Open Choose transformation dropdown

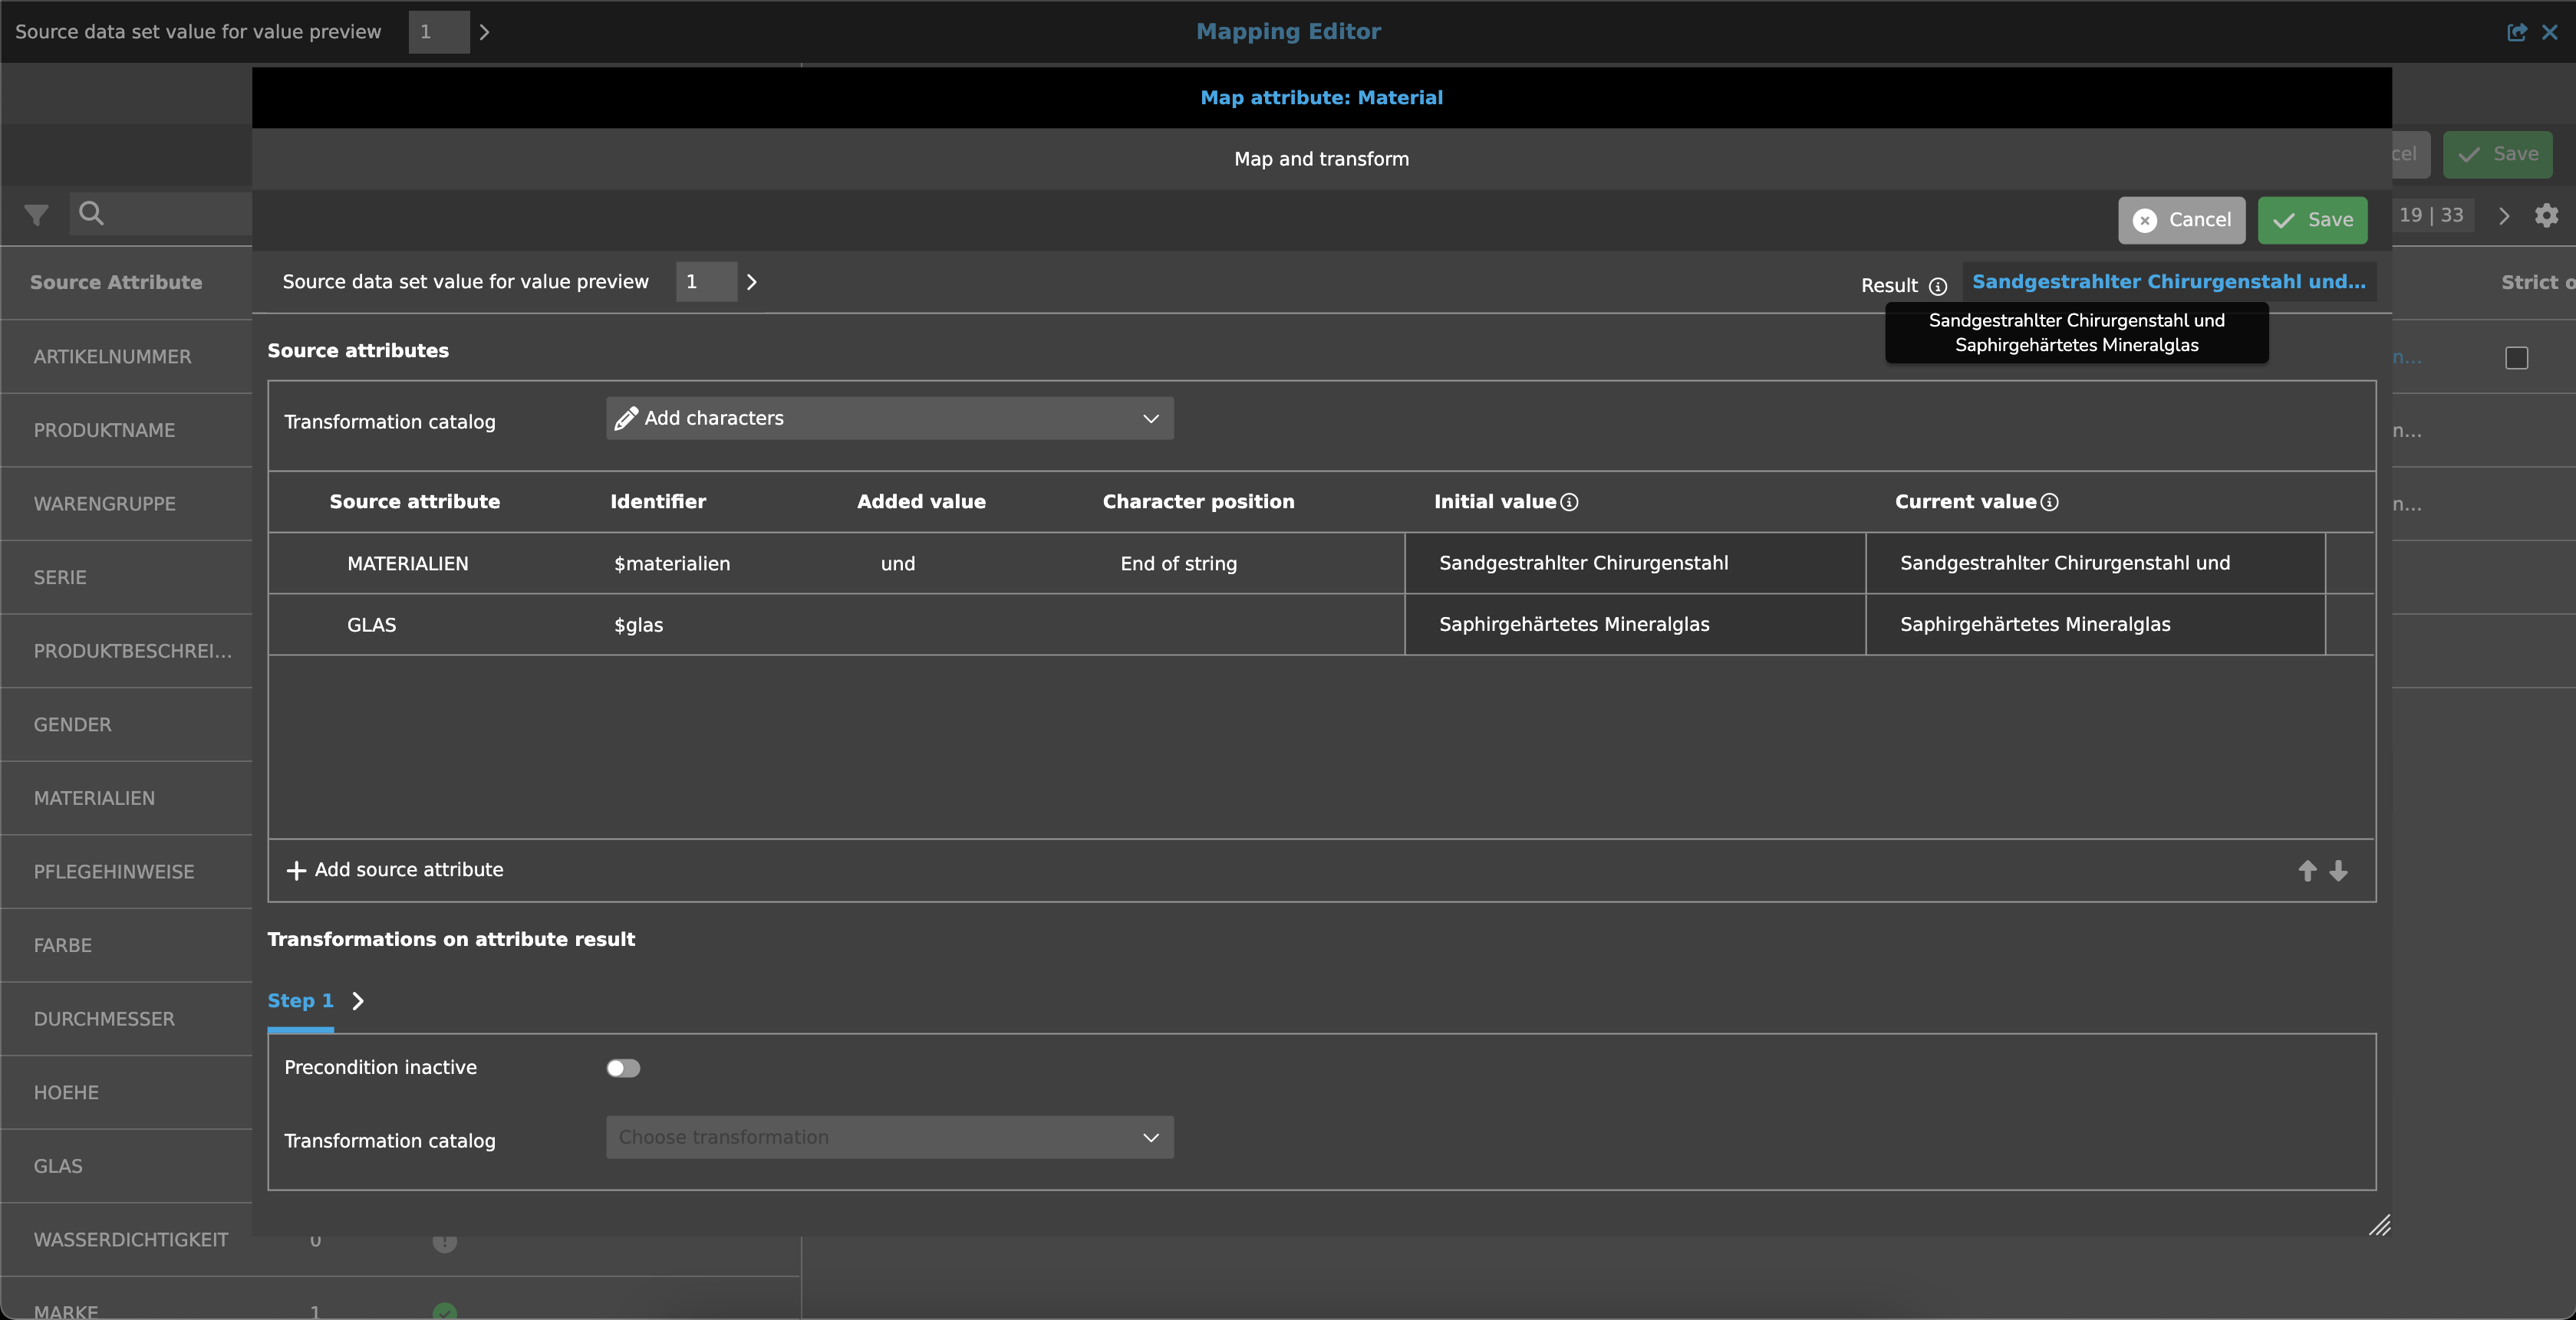click(x=889, y=1137)
